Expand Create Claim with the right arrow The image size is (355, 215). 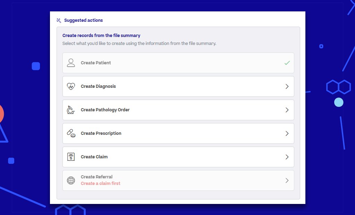(287, 157)
